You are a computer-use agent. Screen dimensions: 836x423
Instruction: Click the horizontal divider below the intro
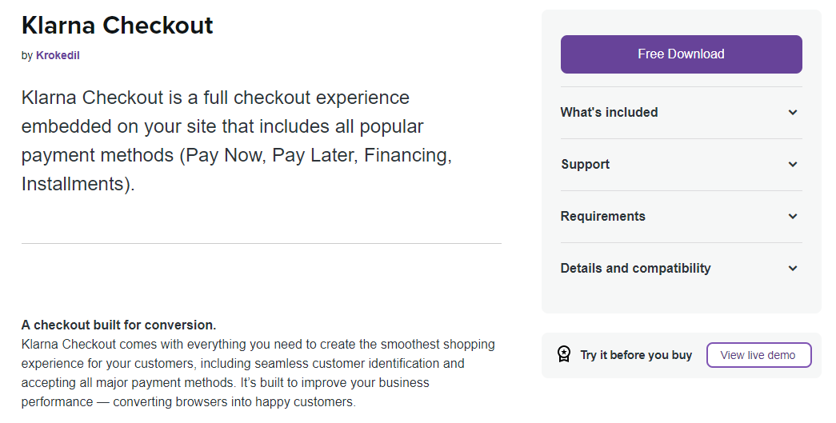coord(261,243)
